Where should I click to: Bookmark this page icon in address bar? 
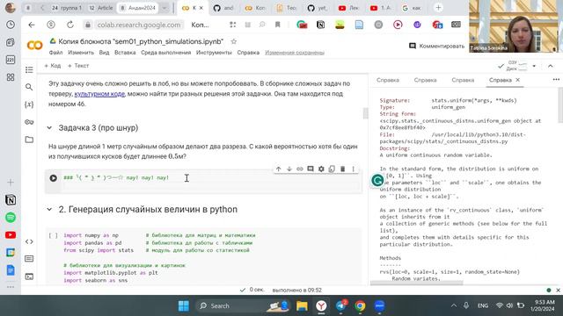click(x=278, y=25)
